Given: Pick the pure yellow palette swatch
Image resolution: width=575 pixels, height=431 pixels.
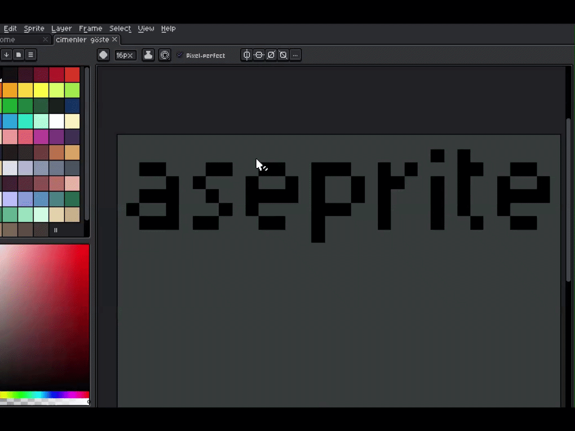Looking at the screenshot, I should click(41, 90).
